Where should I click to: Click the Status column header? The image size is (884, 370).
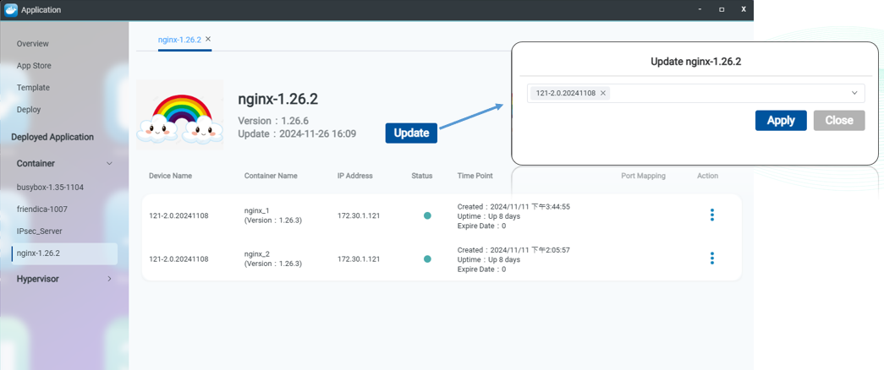pos(422,176)
